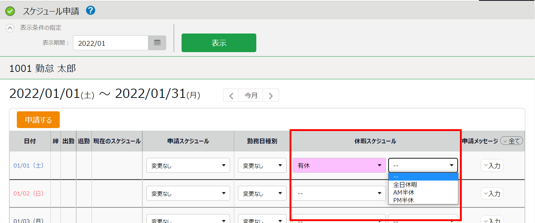Screen dimensions: 535x223
Task: Click the green 表示 button
Action: point(219,43)
